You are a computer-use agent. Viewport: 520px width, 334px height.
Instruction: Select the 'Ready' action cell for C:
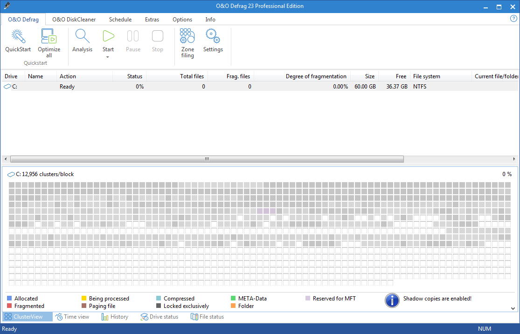coord(67,87)
